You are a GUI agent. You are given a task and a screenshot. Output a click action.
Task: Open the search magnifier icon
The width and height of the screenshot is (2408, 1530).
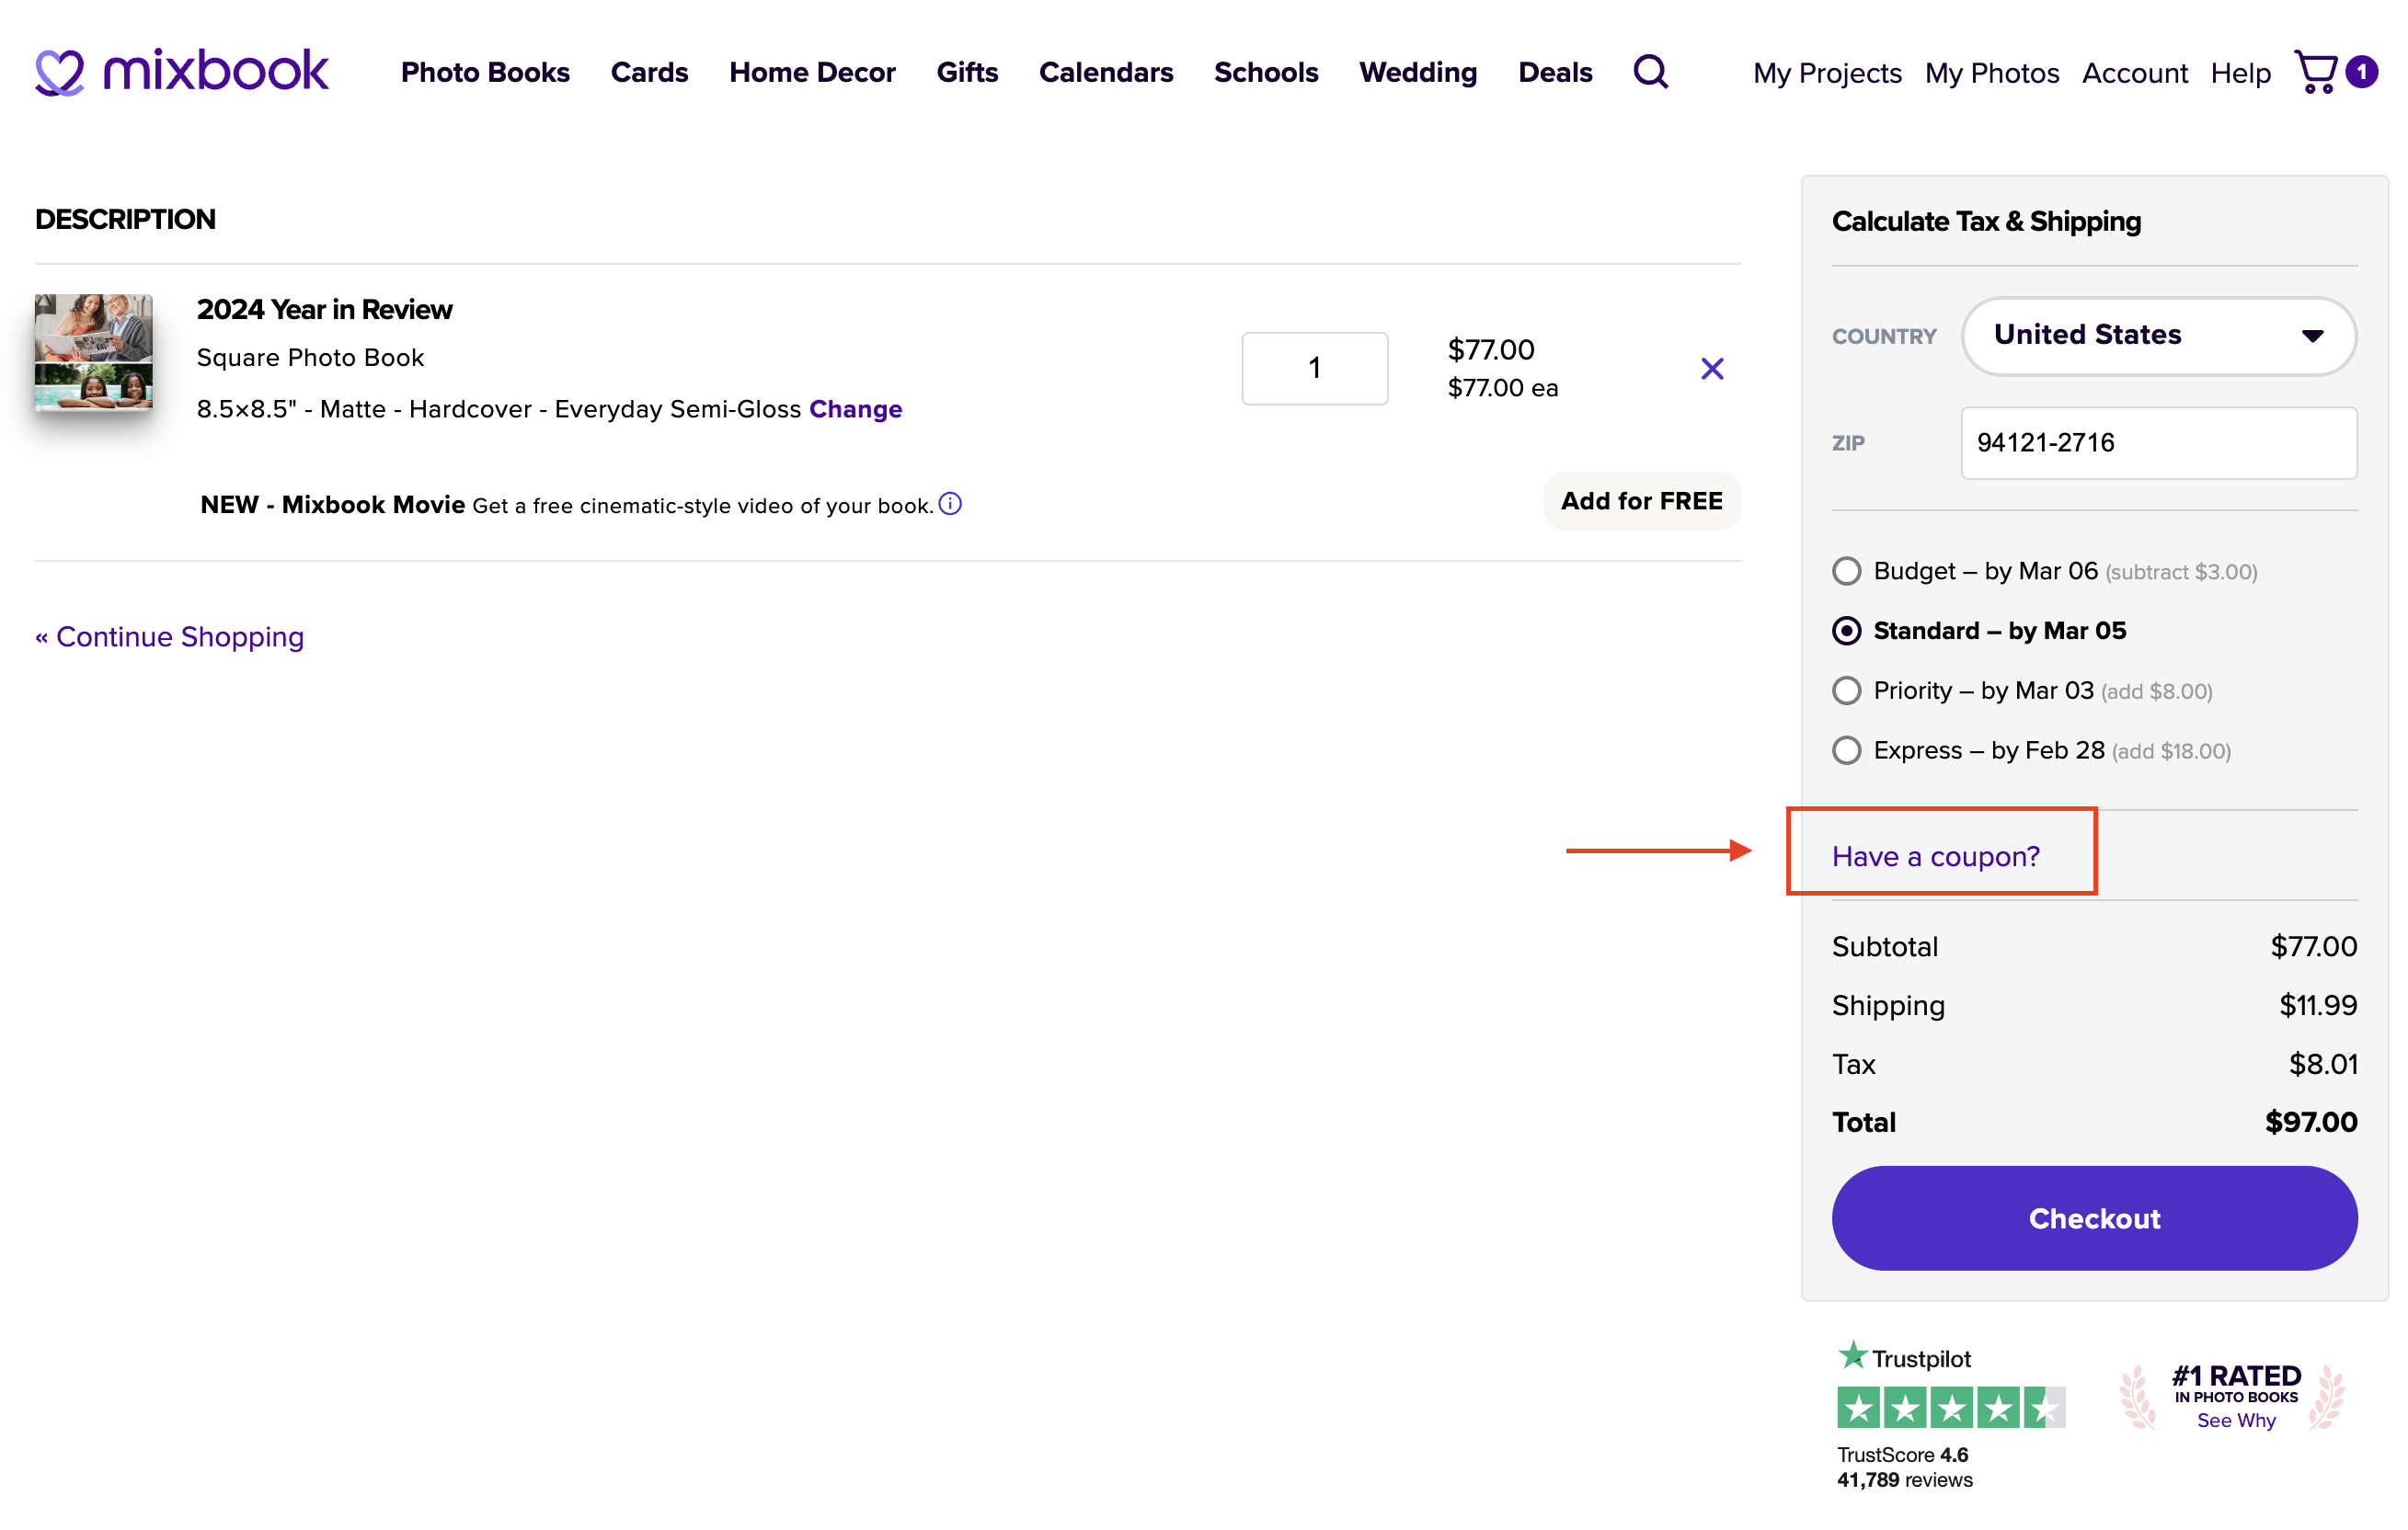pyautogui.click(x=1650, y=72)
